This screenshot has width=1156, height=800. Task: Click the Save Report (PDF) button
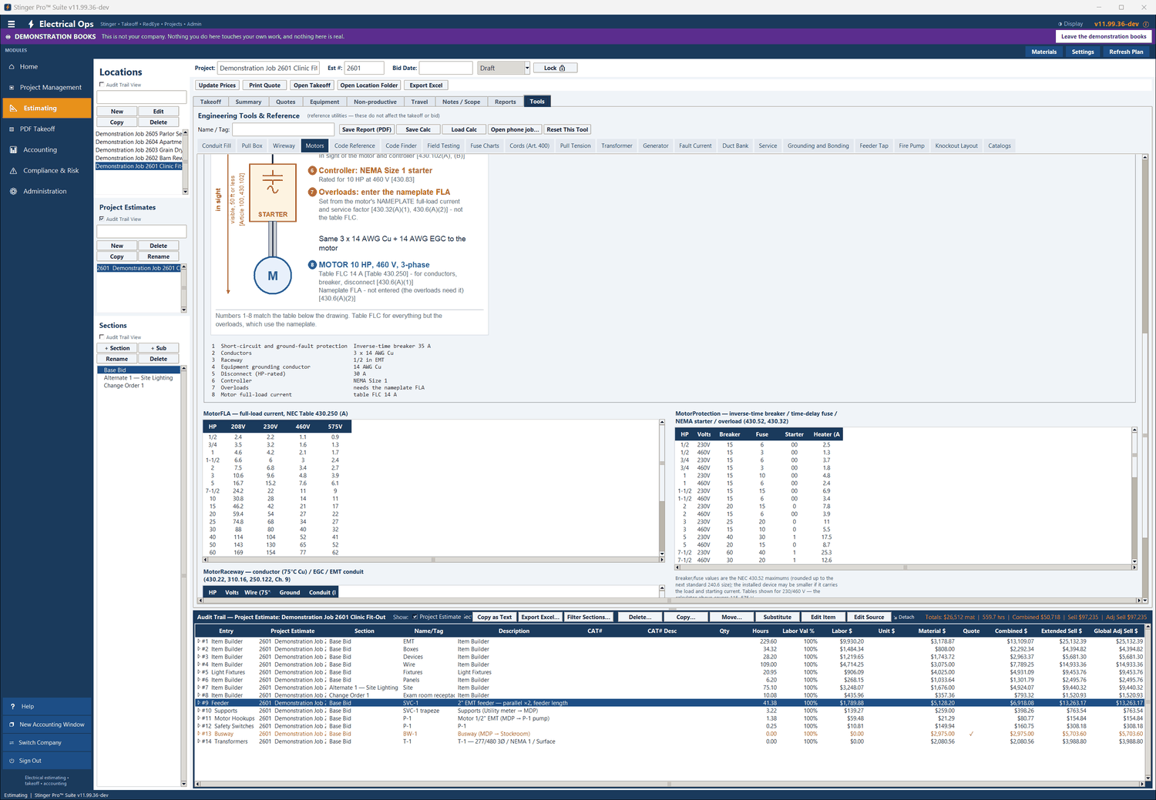[367, 129]
